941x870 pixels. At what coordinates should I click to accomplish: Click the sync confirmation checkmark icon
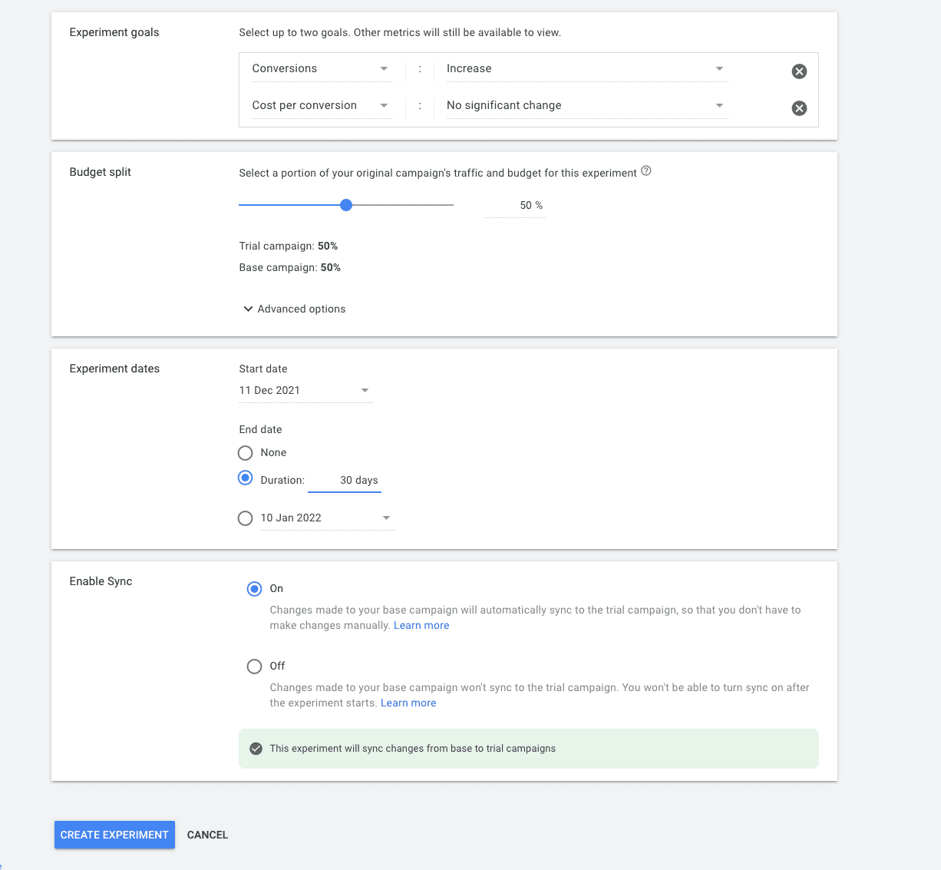256,748
